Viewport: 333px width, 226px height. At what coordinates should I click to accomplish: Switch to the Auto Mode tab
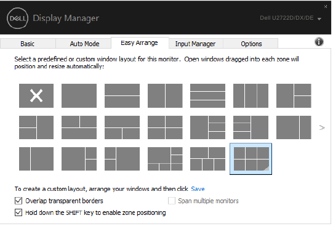(84, 44)
